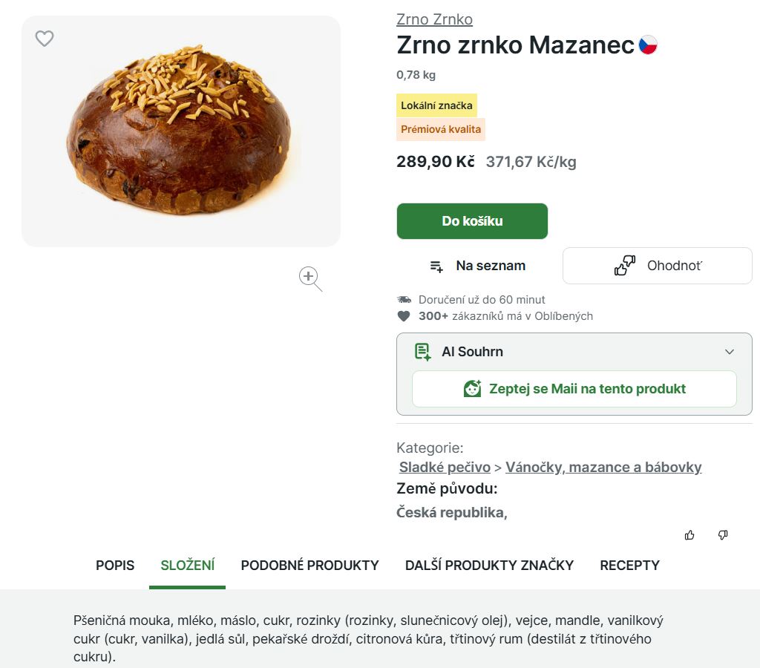The image size is (760, 668).
Task: Toggle the favorite heart on product image
Action: (x=45, y=39)
